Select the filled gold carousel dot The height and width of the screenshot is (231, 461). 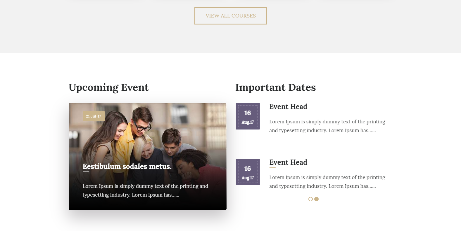coord(316,199)
